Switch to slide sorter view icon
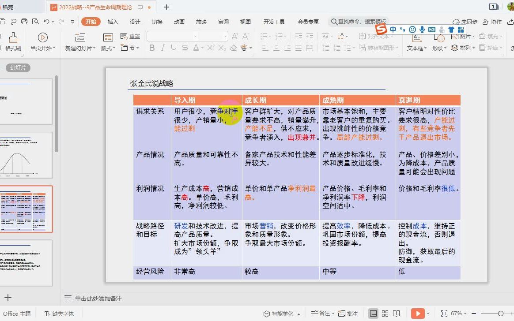514x321 pixels. (385, 314)
